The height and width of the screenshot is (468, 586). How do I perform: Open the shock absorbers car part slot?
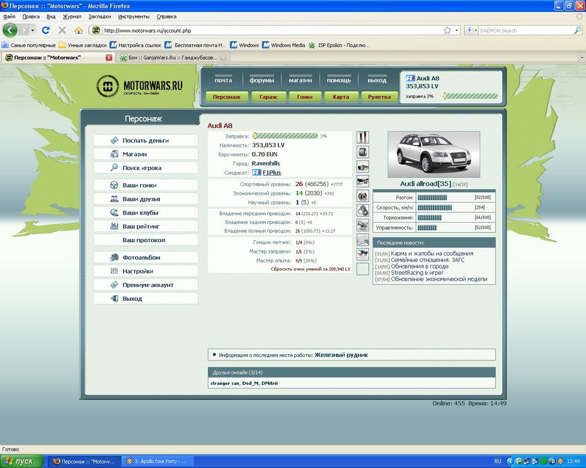[x=362, y=137]
